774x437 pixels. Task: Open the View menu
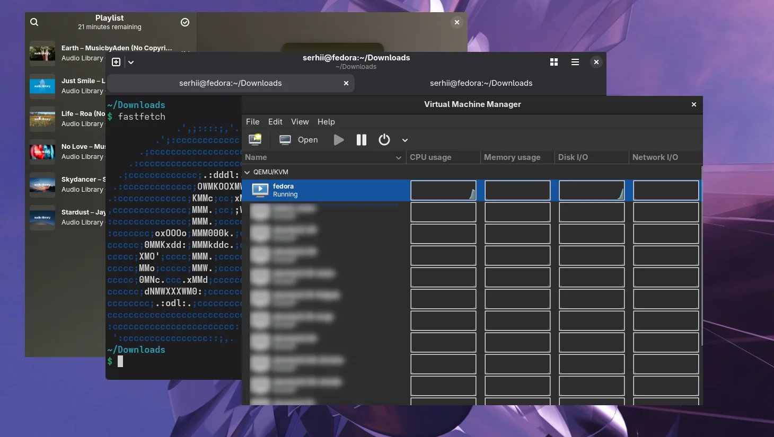(300, 122)
